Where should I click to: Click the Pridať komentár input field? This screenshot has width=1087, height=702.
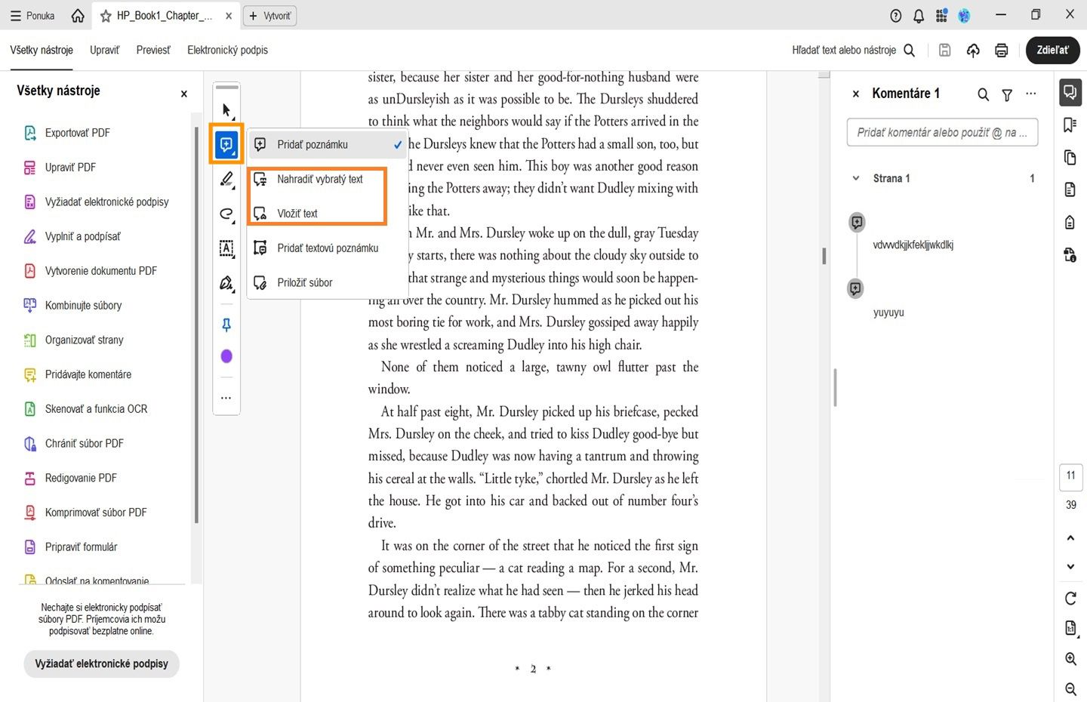point(942,132)
